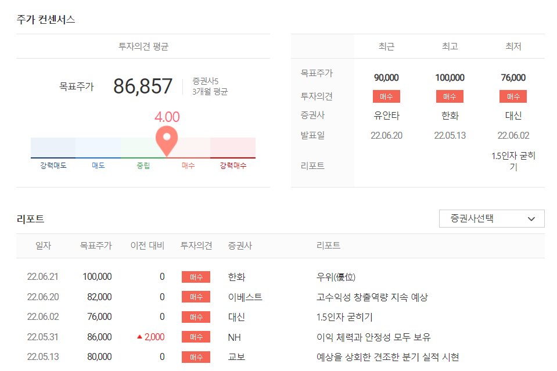This screenshot has width=557, height=371.
Task: Click the 80,000 target price for 교보
Action: tap(99, 357)
